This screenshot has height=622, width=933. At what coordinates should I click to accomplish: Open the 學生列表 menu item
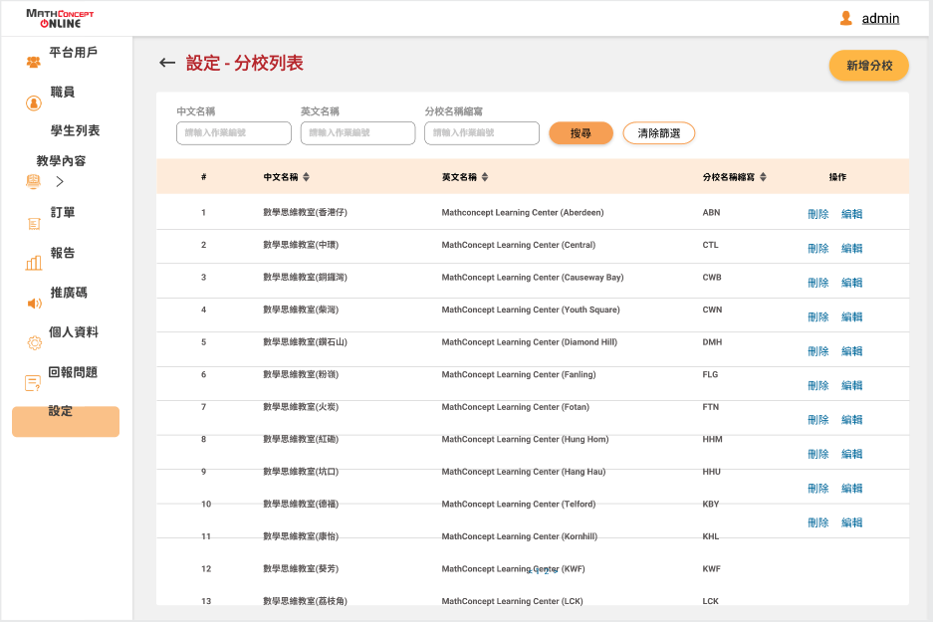click(75, 130)
